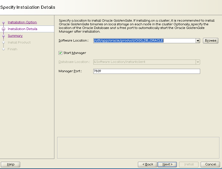Click the Manager Port input field
This screenshot has width=222, height=169.
147,71
